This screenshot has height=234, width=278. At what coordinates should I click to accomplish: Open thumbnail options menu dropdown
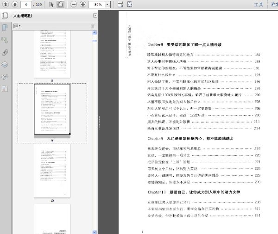pos(17,26)
